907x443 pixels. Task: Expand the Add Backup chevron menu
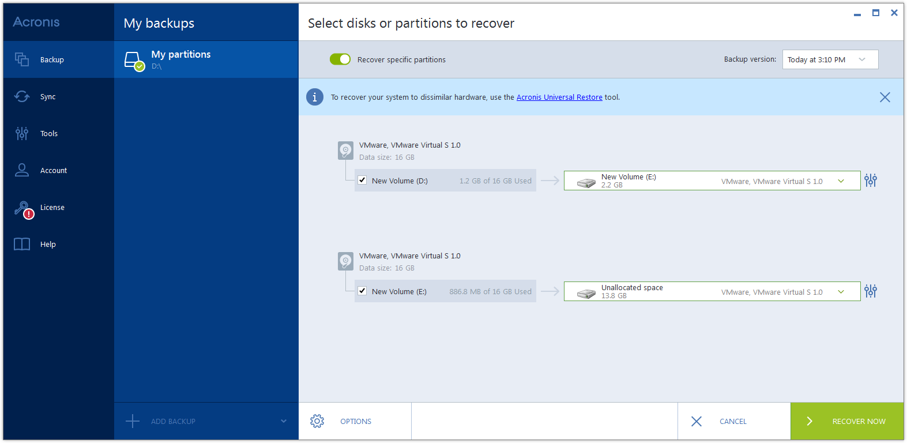tap(284, 421)
